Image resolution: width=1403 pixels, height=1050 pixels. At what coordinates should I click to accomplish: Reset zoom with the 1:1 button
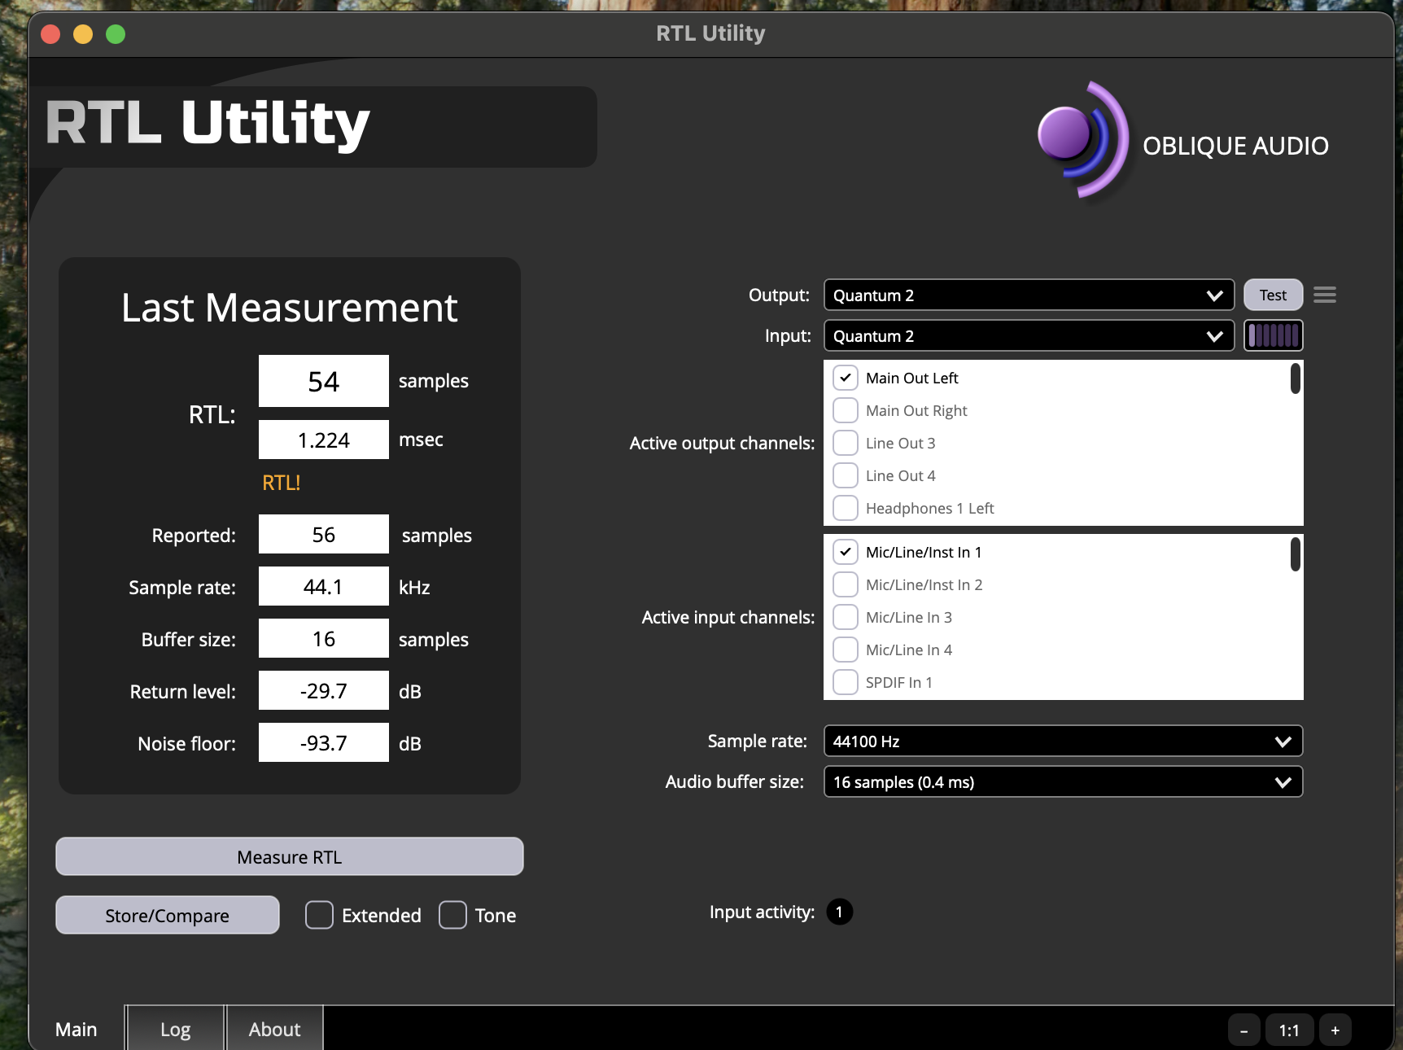pyautogui.click(x=1289, y=1030)
